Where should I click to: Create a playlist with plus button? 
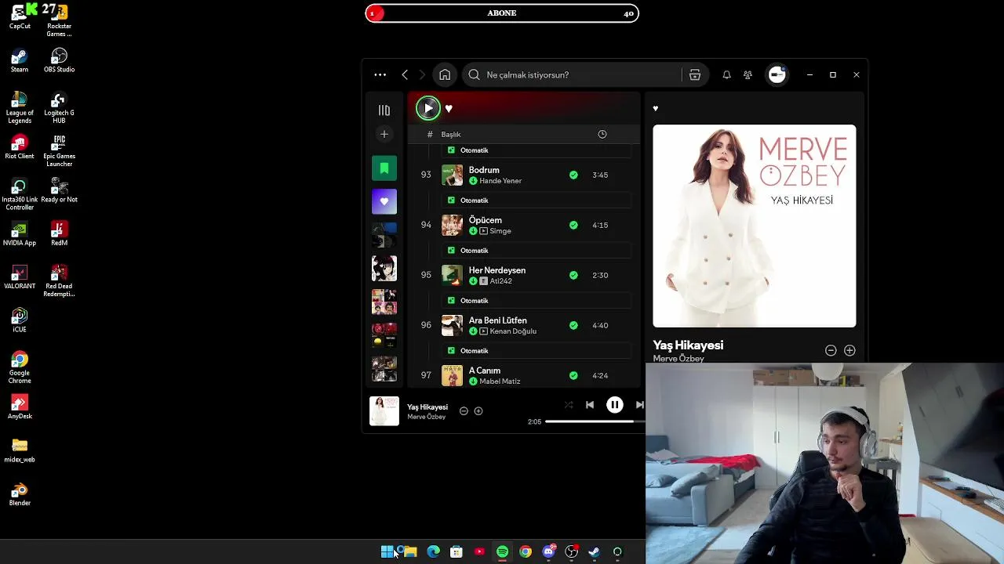tap(384, 135)
